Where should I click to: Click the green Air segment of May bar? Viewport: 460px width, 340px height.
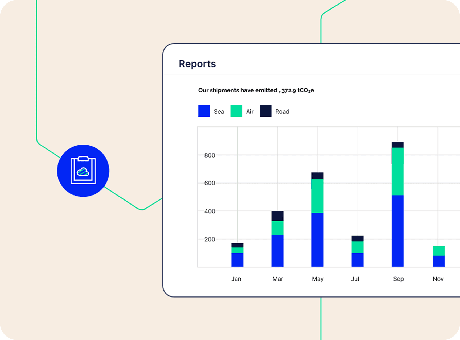click(x=317, y=196)
